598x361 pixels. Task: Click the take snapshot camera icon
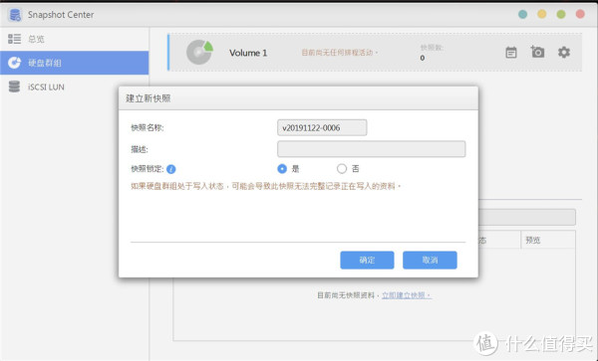pos(537,52)
